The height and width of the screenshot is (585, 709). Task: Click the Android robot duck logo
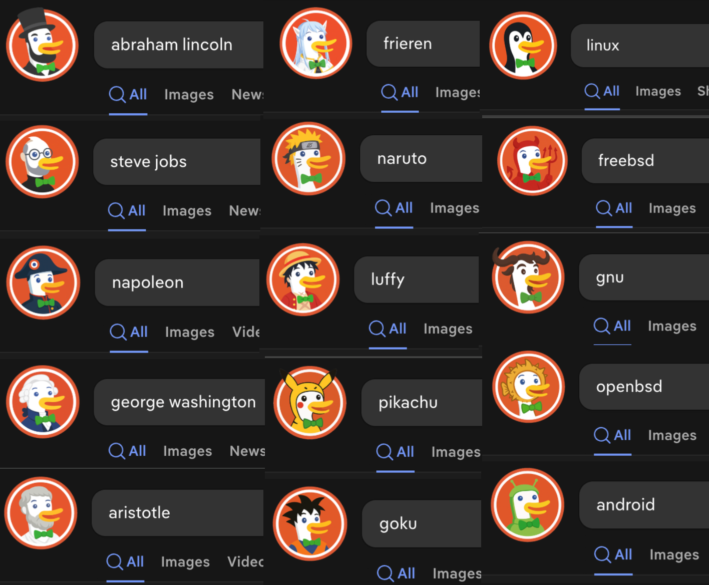coord(527,504)
